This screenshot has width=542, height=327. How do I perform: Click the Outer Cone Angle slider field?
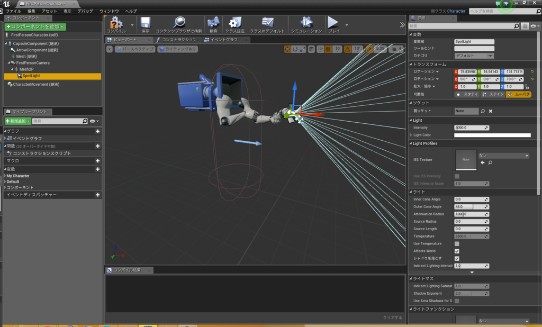471,207
